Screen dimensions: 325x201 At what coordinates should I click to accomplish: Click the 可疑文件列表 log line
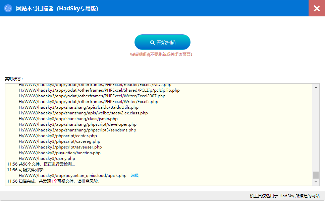coord(26,170)
